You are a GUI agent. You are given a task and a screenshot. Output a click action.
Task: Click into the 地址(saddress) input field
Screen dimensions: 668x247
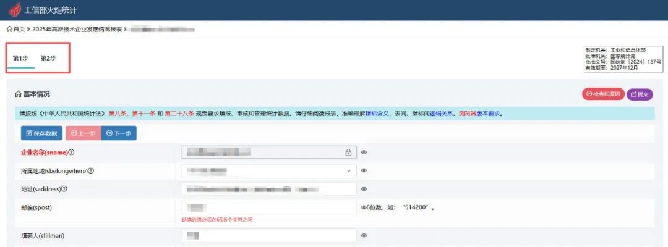(269, 189)
